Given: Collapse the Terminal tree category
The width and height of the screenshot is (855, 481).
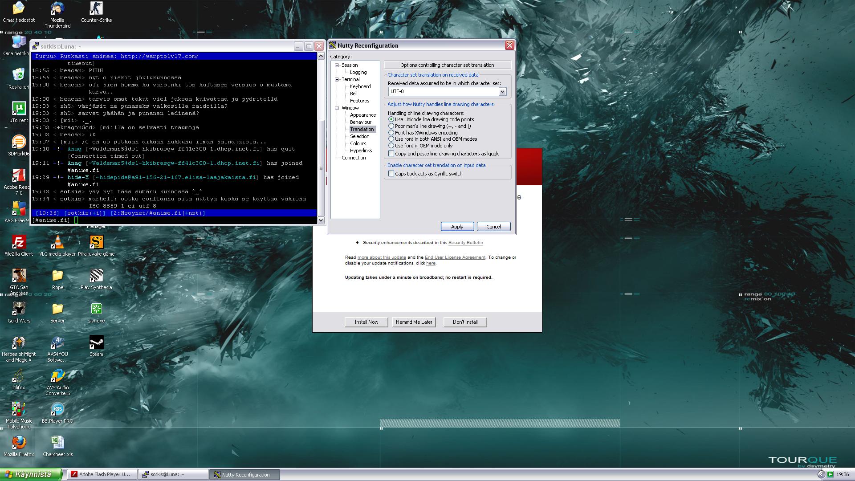Looking at the screenshot, I should (x=337, y=79).
